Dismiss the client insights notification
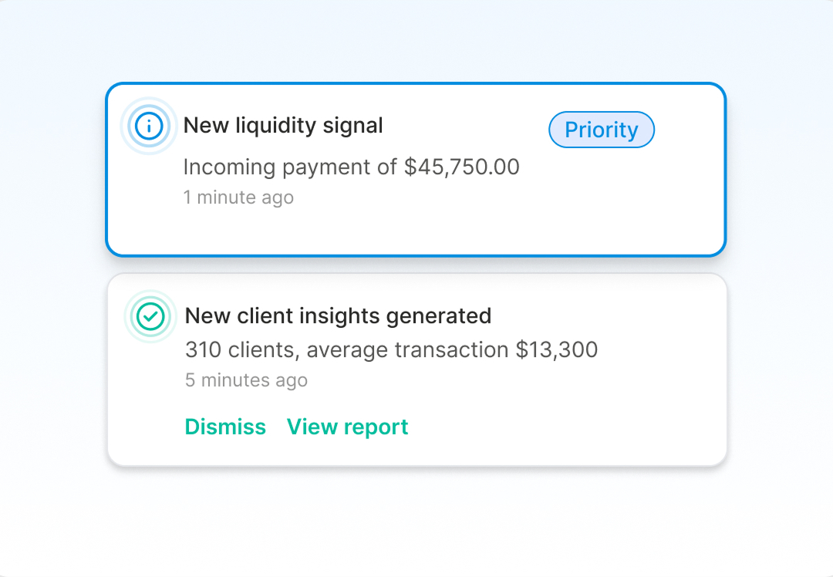 coord(225,427)
